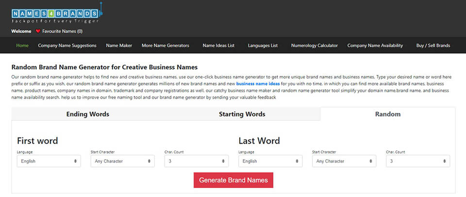
Task: Open Name Ideas List menu item
Action: 218,45
